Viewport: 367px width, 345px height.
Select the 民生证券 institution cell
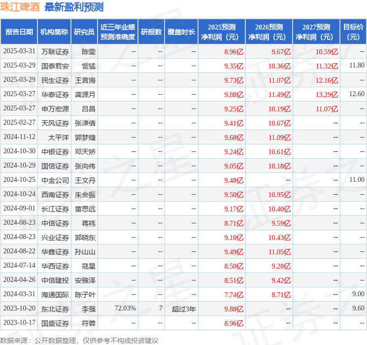[x=55, y=80]
